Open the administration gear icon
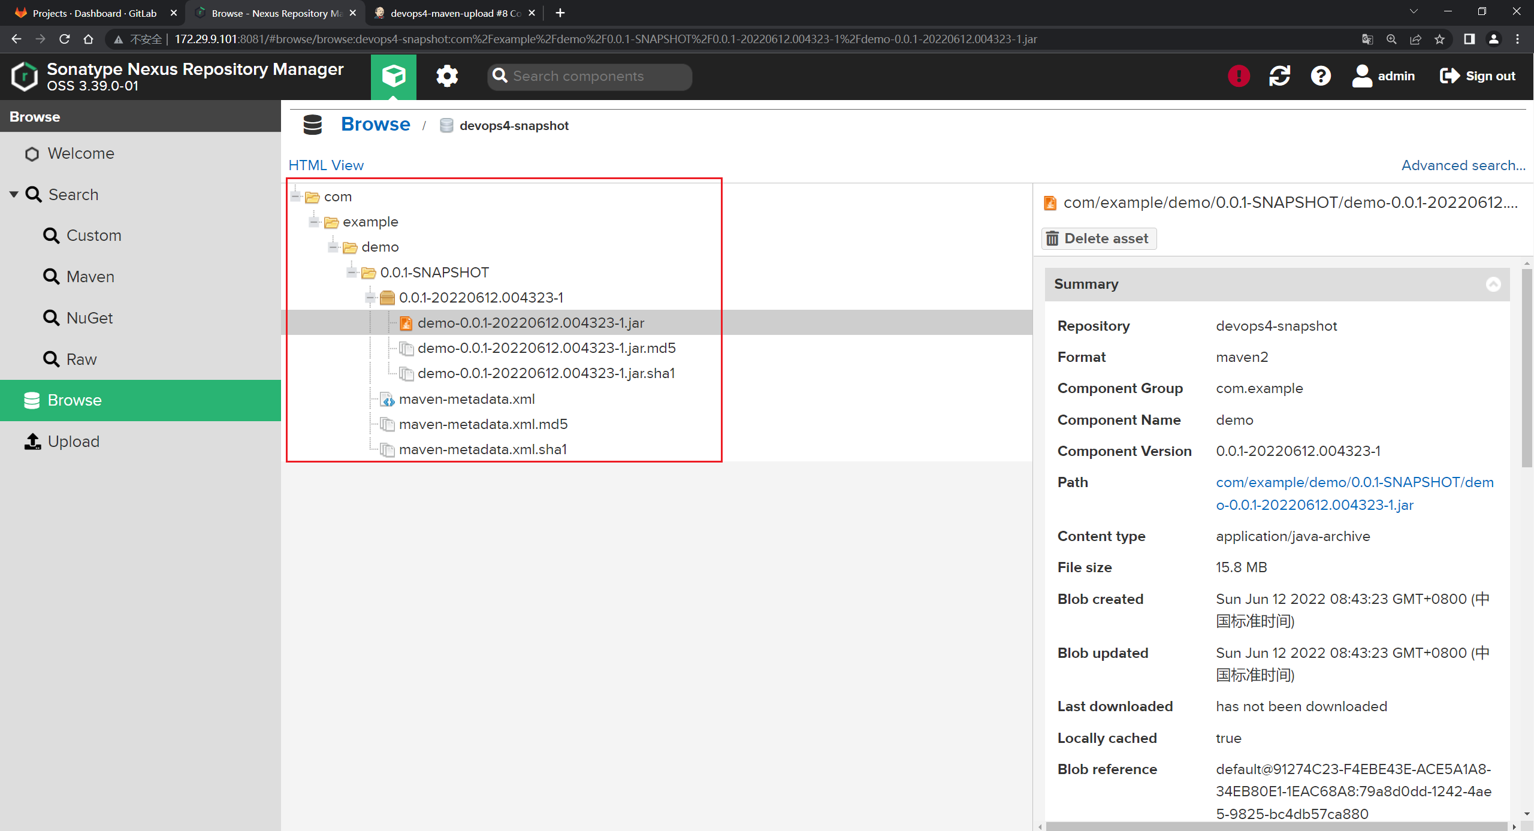 click(447, 76)
